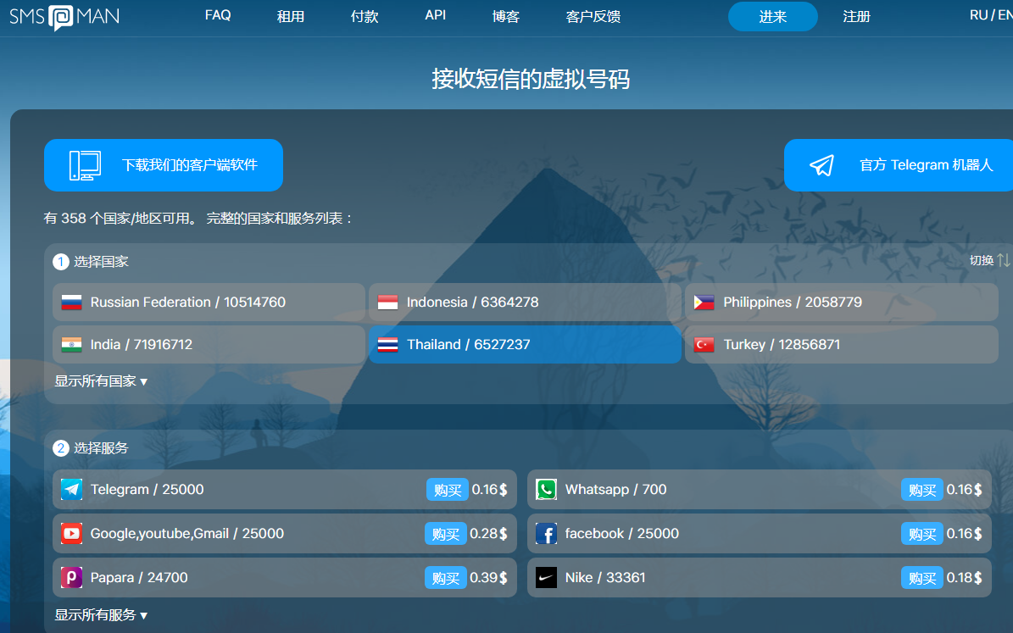Open the 注册 registration link

pyautogui.click(x=856, y=17)
